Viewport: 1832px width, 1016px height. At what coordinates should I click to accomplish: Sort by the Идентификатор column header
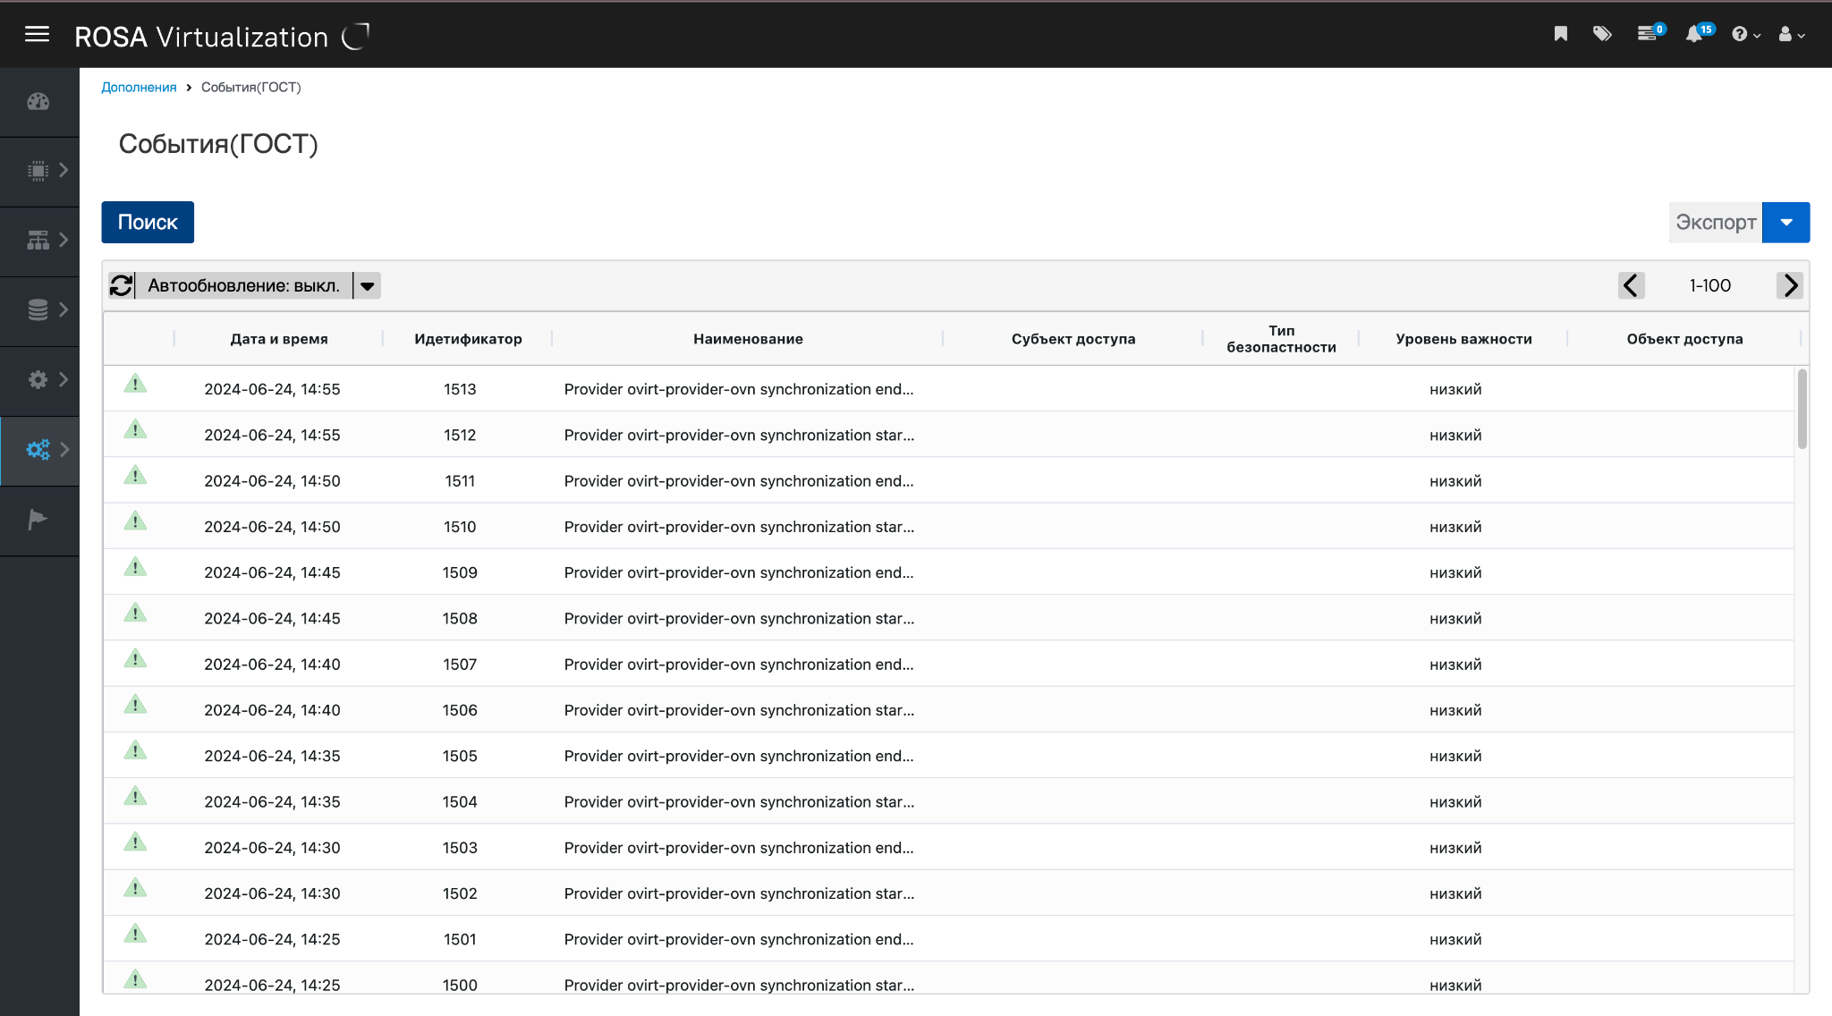[x=468, y=339]
